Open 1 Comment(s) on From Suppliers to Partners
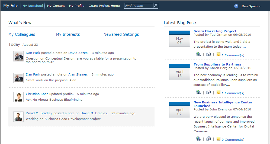This screenshot has height=144, width=270. click(x=233, y=93)
